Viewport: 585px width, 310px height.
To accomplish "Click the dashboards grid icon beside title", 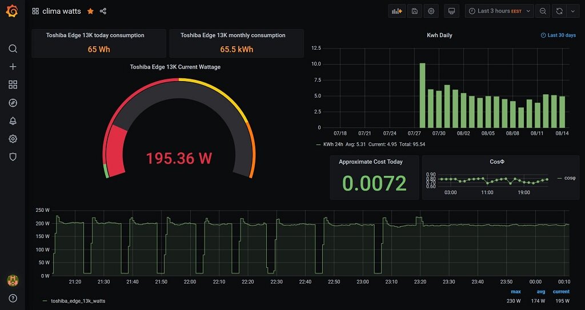I will pyautogui.click(x=35, y=11).
